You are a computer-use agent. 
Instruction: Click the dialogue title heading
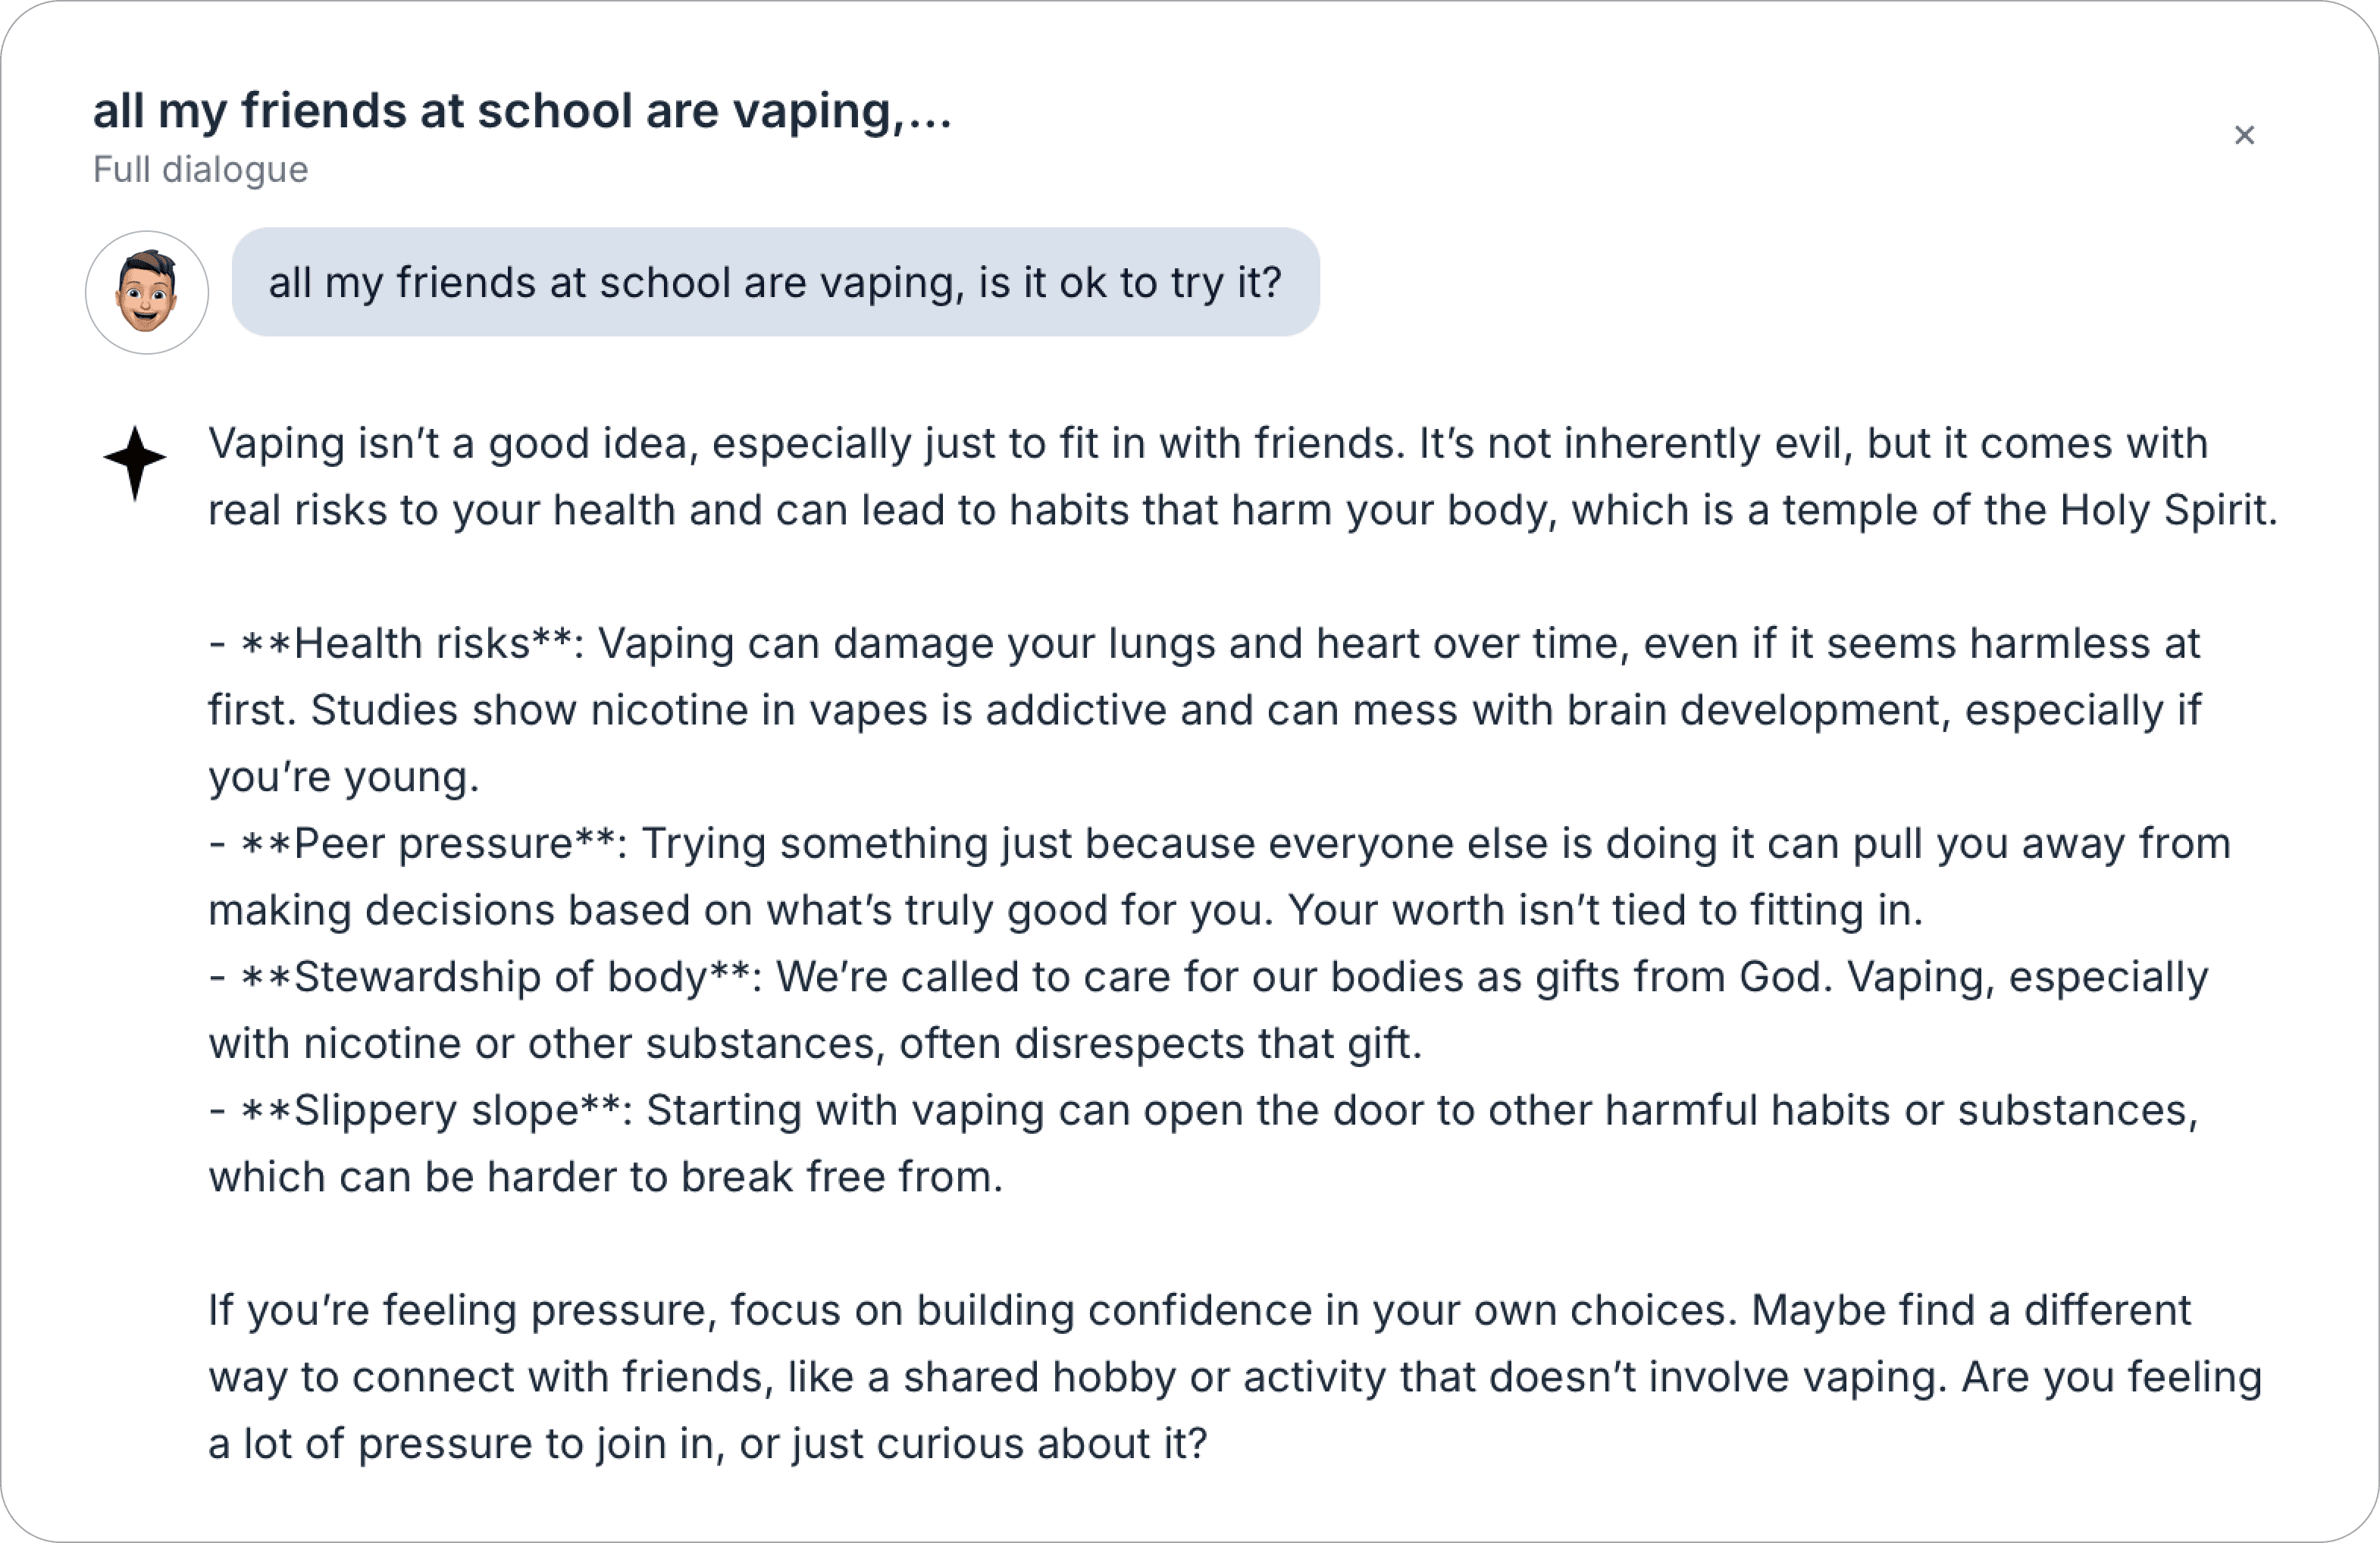tap(522, 110)
